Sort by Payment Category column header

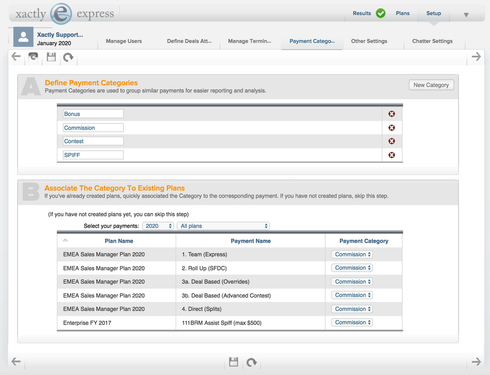coord(364,241)
